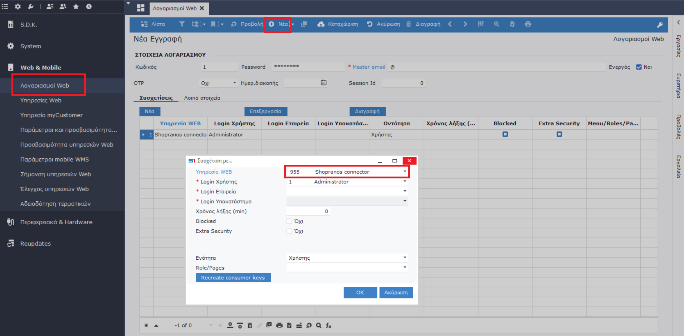Open the Role/Pages dropdown
Image resolution: width=684 pixels, height=336 pixels.
click(x=405, y=267)
